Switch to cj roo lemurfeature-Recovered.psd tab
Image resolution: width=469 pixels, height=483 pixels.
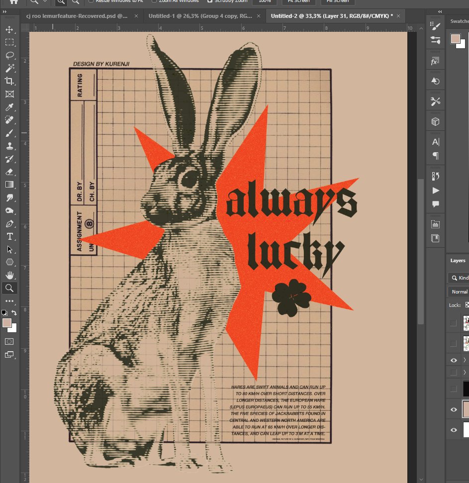[77, 16]
